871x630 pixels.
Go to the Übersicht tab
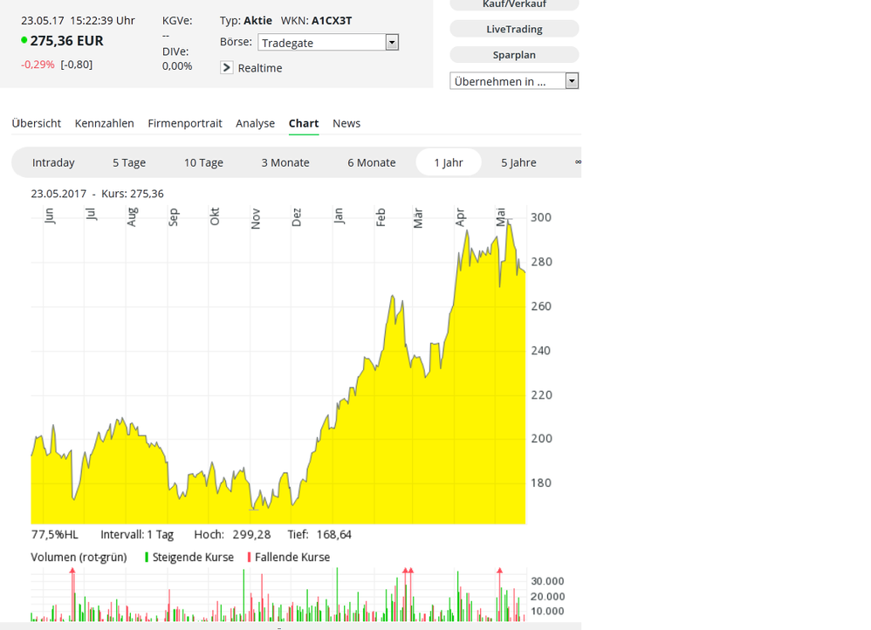[37, 123]
